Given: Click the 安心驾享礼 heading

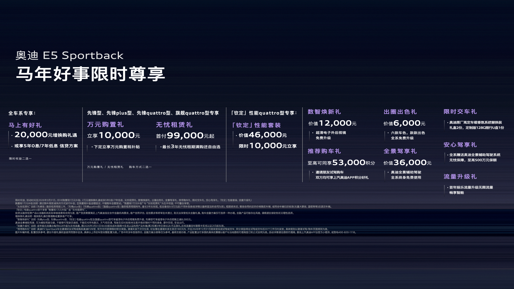Looking at the screenshot, I should click(x=460, y=145).
